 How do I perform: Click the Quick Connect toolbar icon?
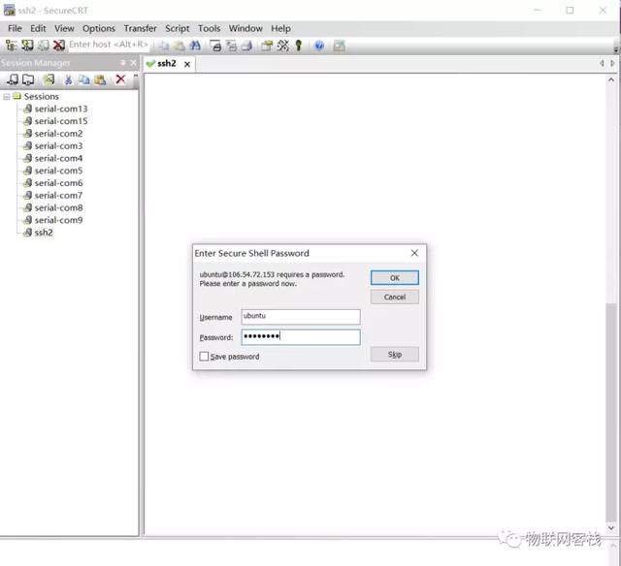(x=27, y=46)
